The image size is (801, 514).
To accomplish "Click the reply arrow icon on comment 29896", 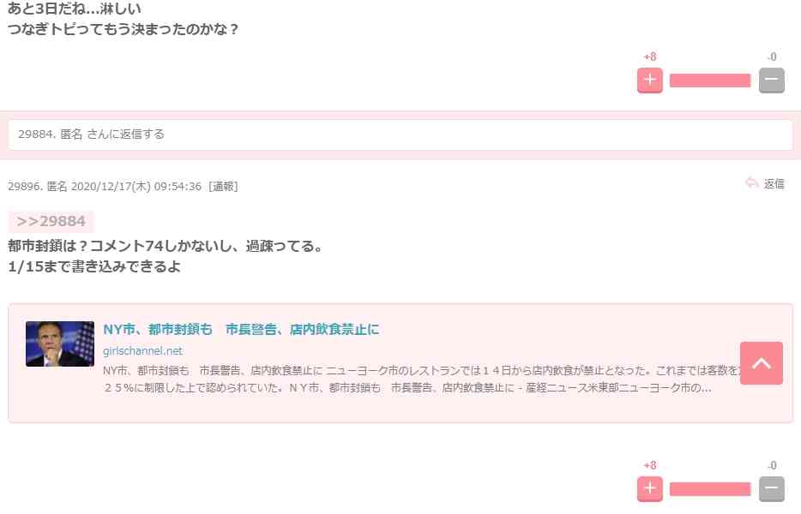I will [x=751, y=182].
